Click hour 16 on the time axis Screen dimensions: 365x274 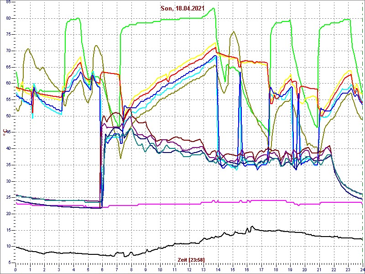(247, 270)
